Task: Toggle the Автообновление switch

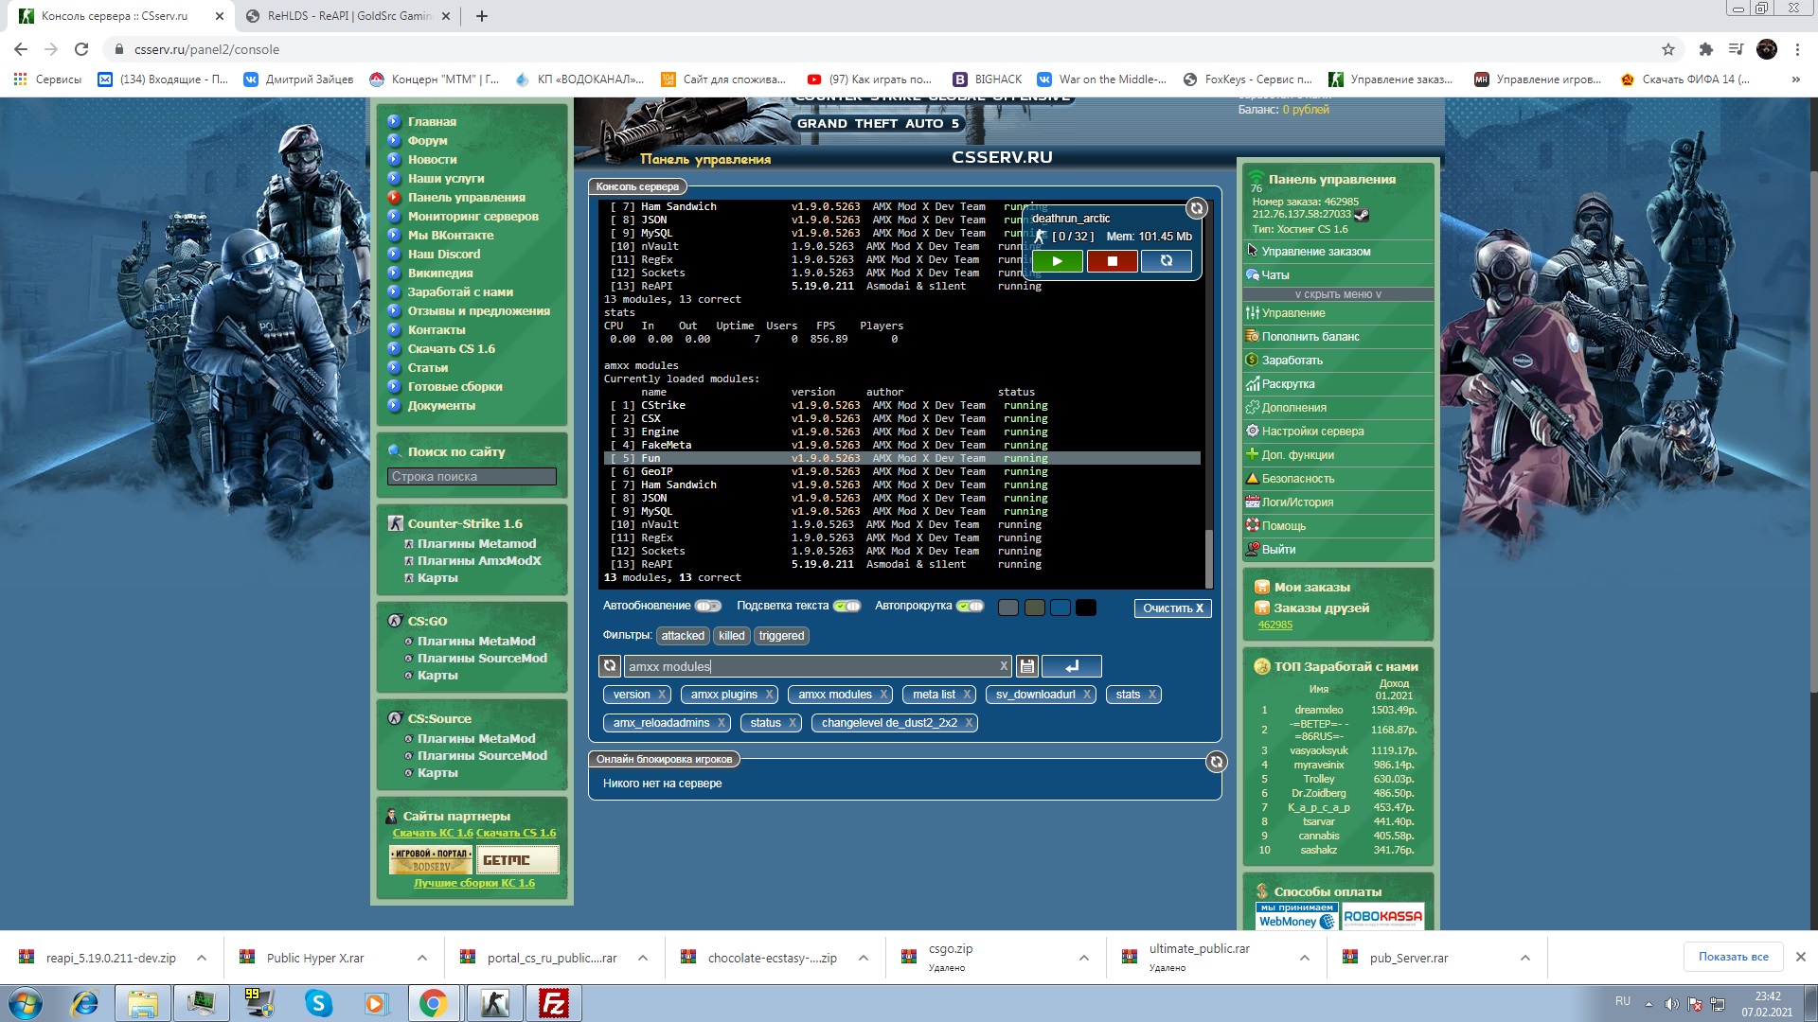Action: click(707, 607)
